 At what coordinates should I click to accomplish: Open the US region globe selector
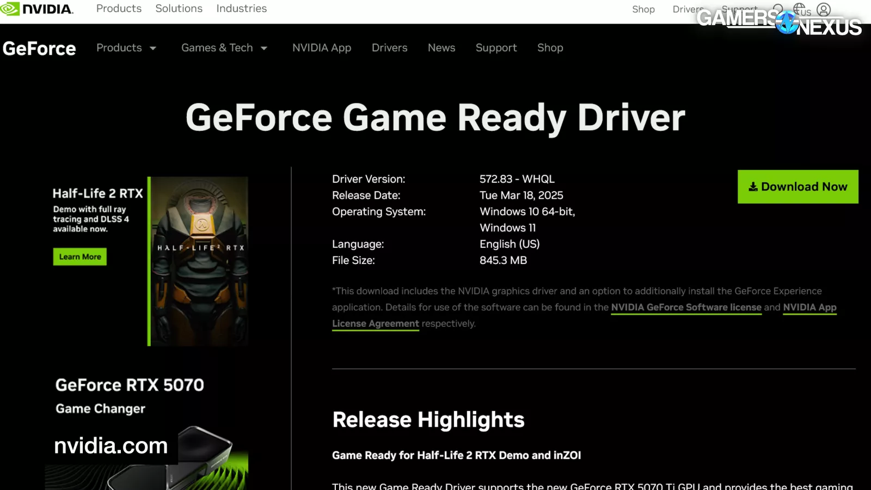pyautogui.click(x=801, y=9)
